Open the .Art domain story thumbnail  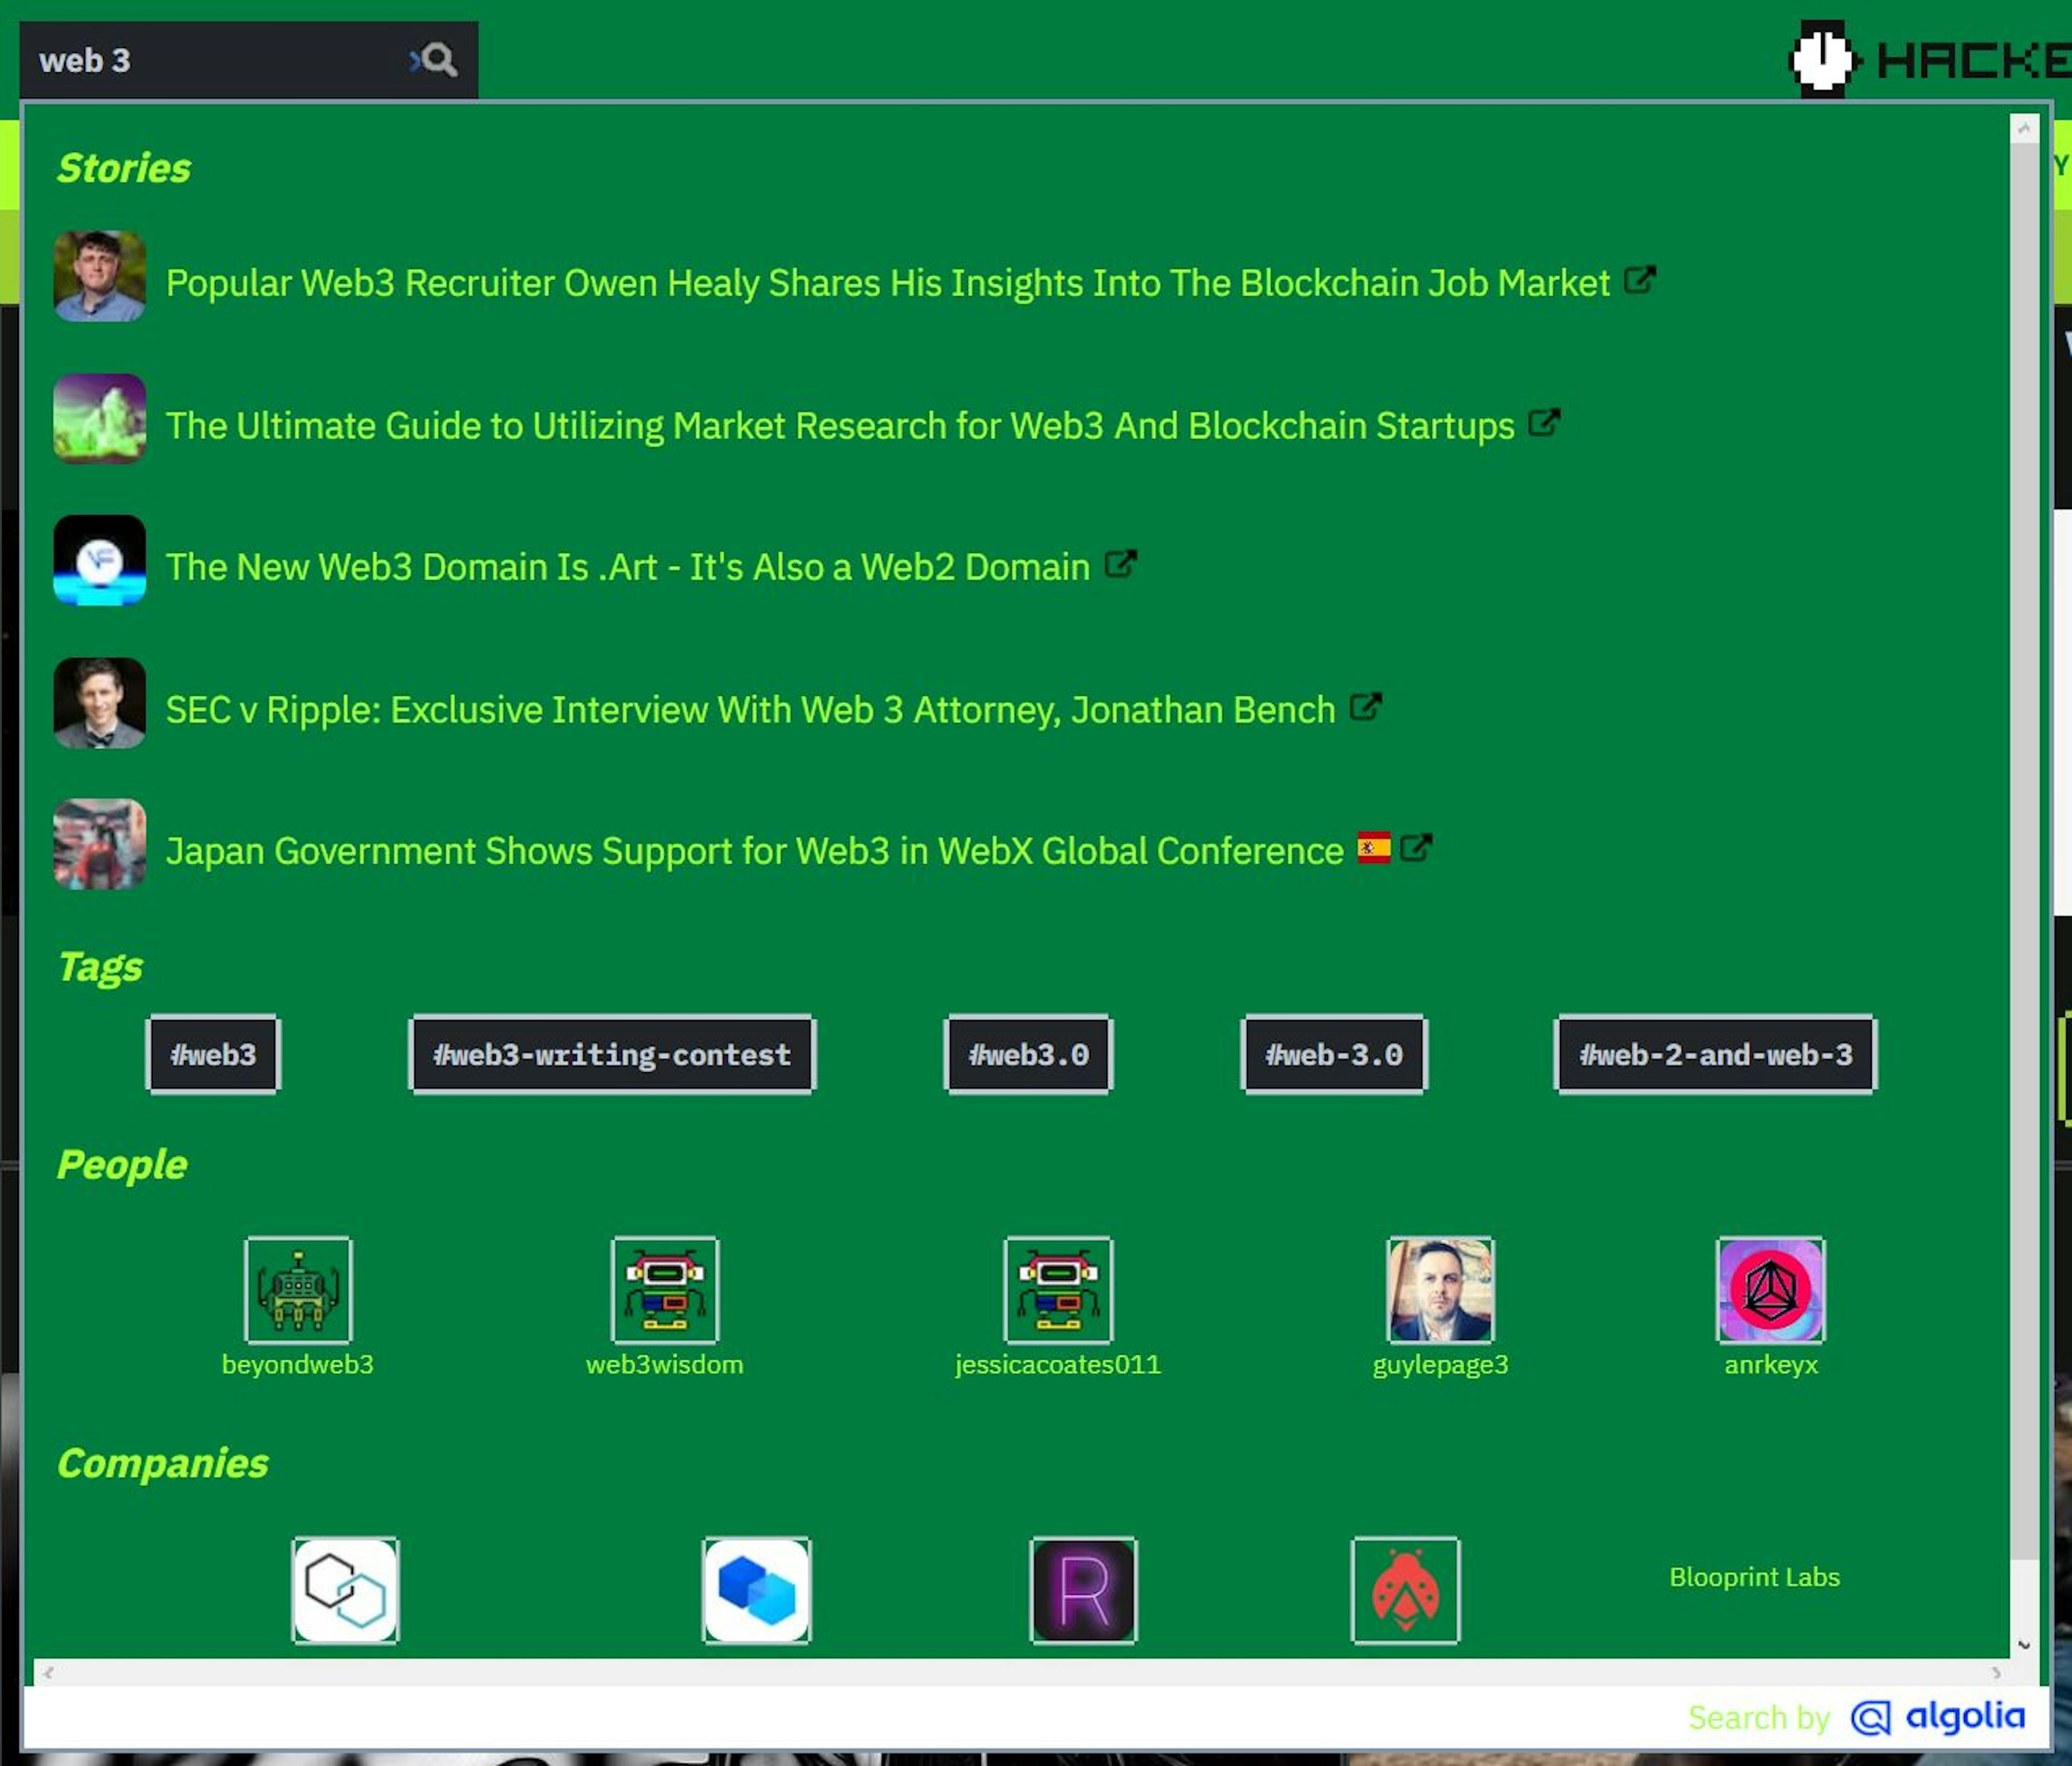tap(99, 561)
